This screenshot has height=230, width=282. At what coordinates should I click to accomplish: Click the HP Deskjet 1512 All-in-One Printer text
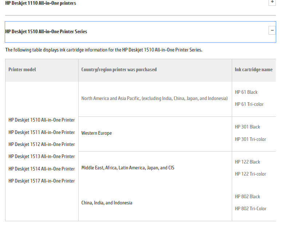[41, 145]
